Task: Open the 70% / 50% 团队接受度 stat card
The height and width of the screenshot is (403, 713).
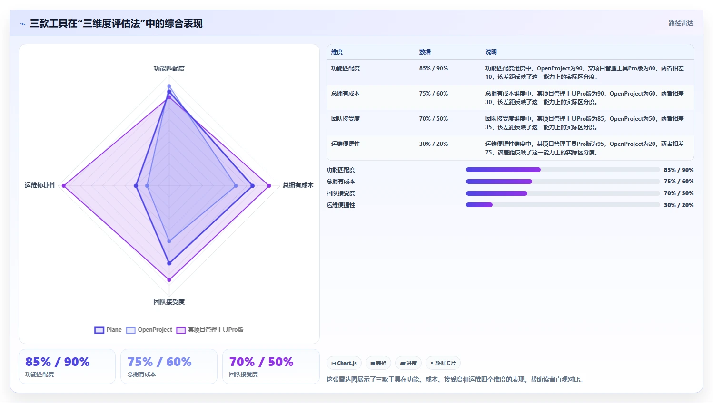Action: coord(271,366)
